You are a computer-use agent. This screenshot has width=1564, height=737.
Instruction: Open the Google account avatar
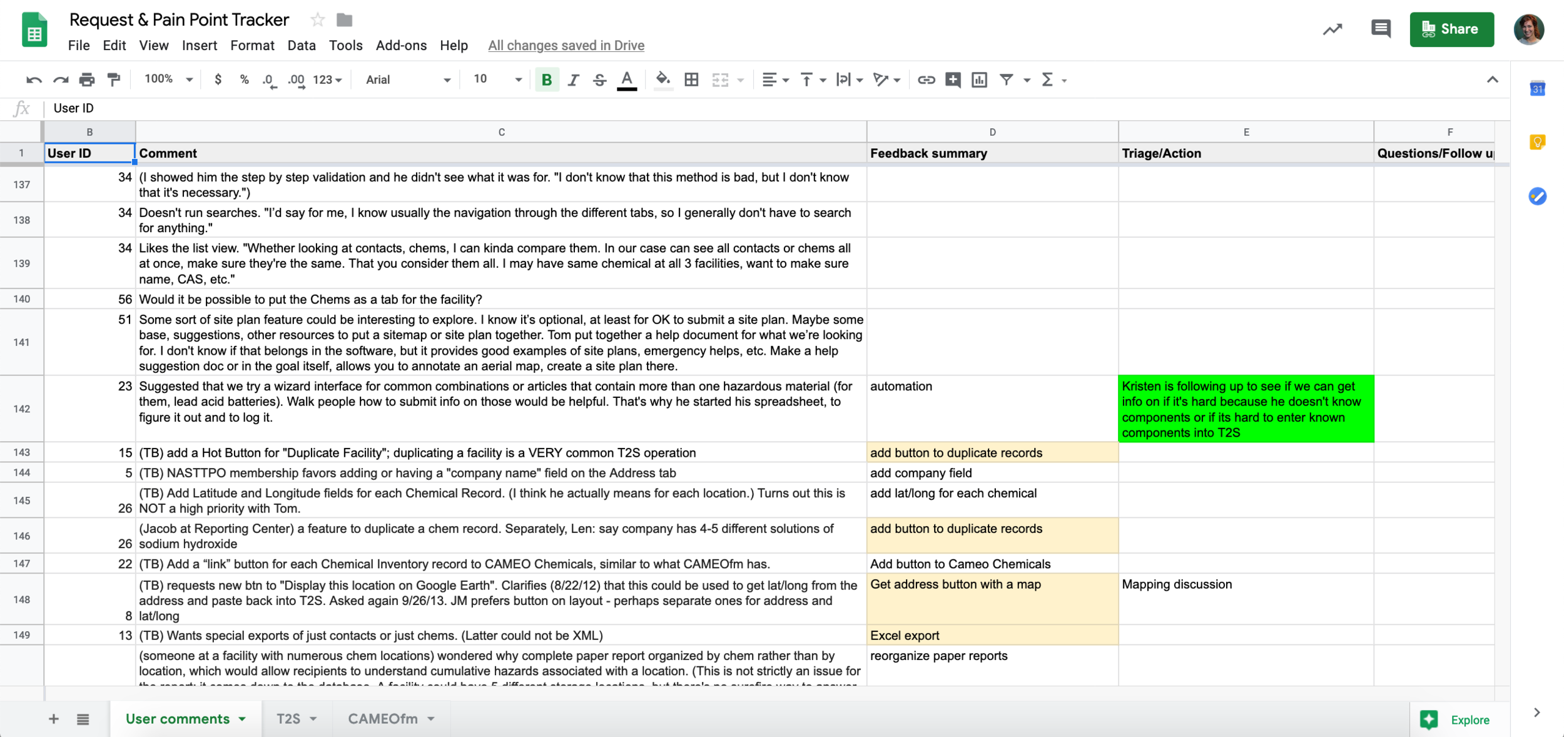(1529, 29)
